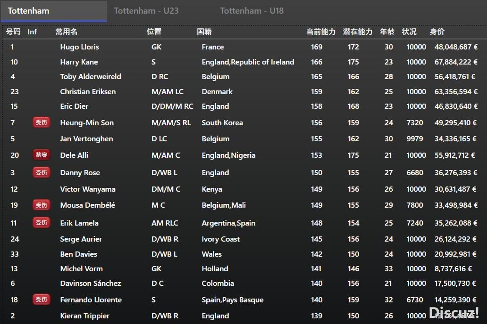Sort by 号码 column header
This screenshot has width=487, height=324.
[x=13, y=32]
